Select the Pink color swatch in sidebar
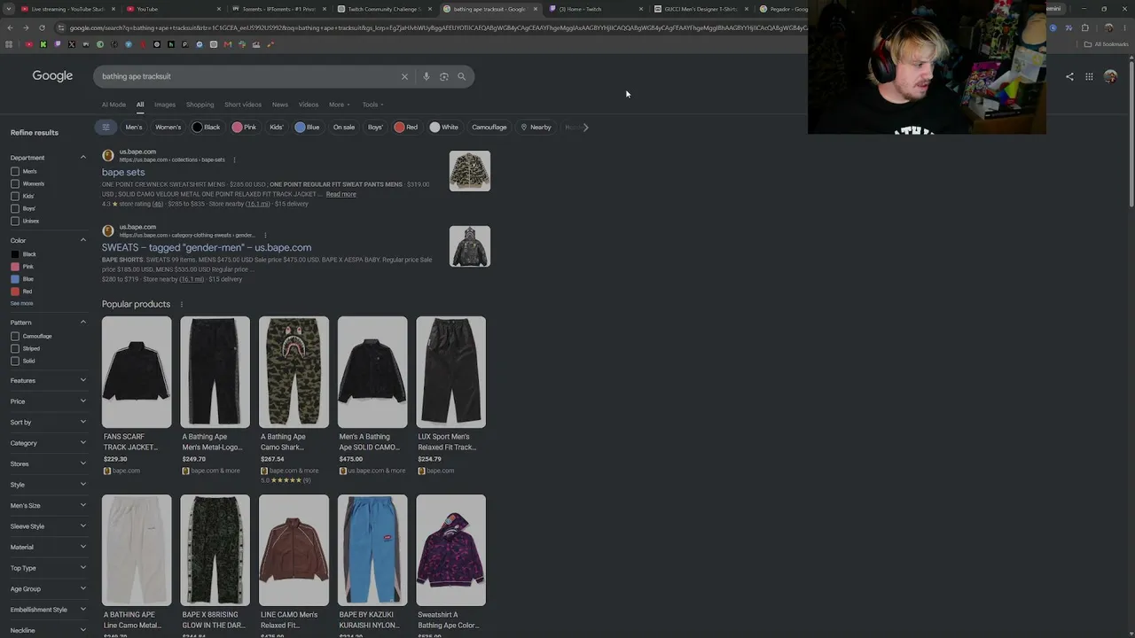1135x638 pixels. click(15, 267)
